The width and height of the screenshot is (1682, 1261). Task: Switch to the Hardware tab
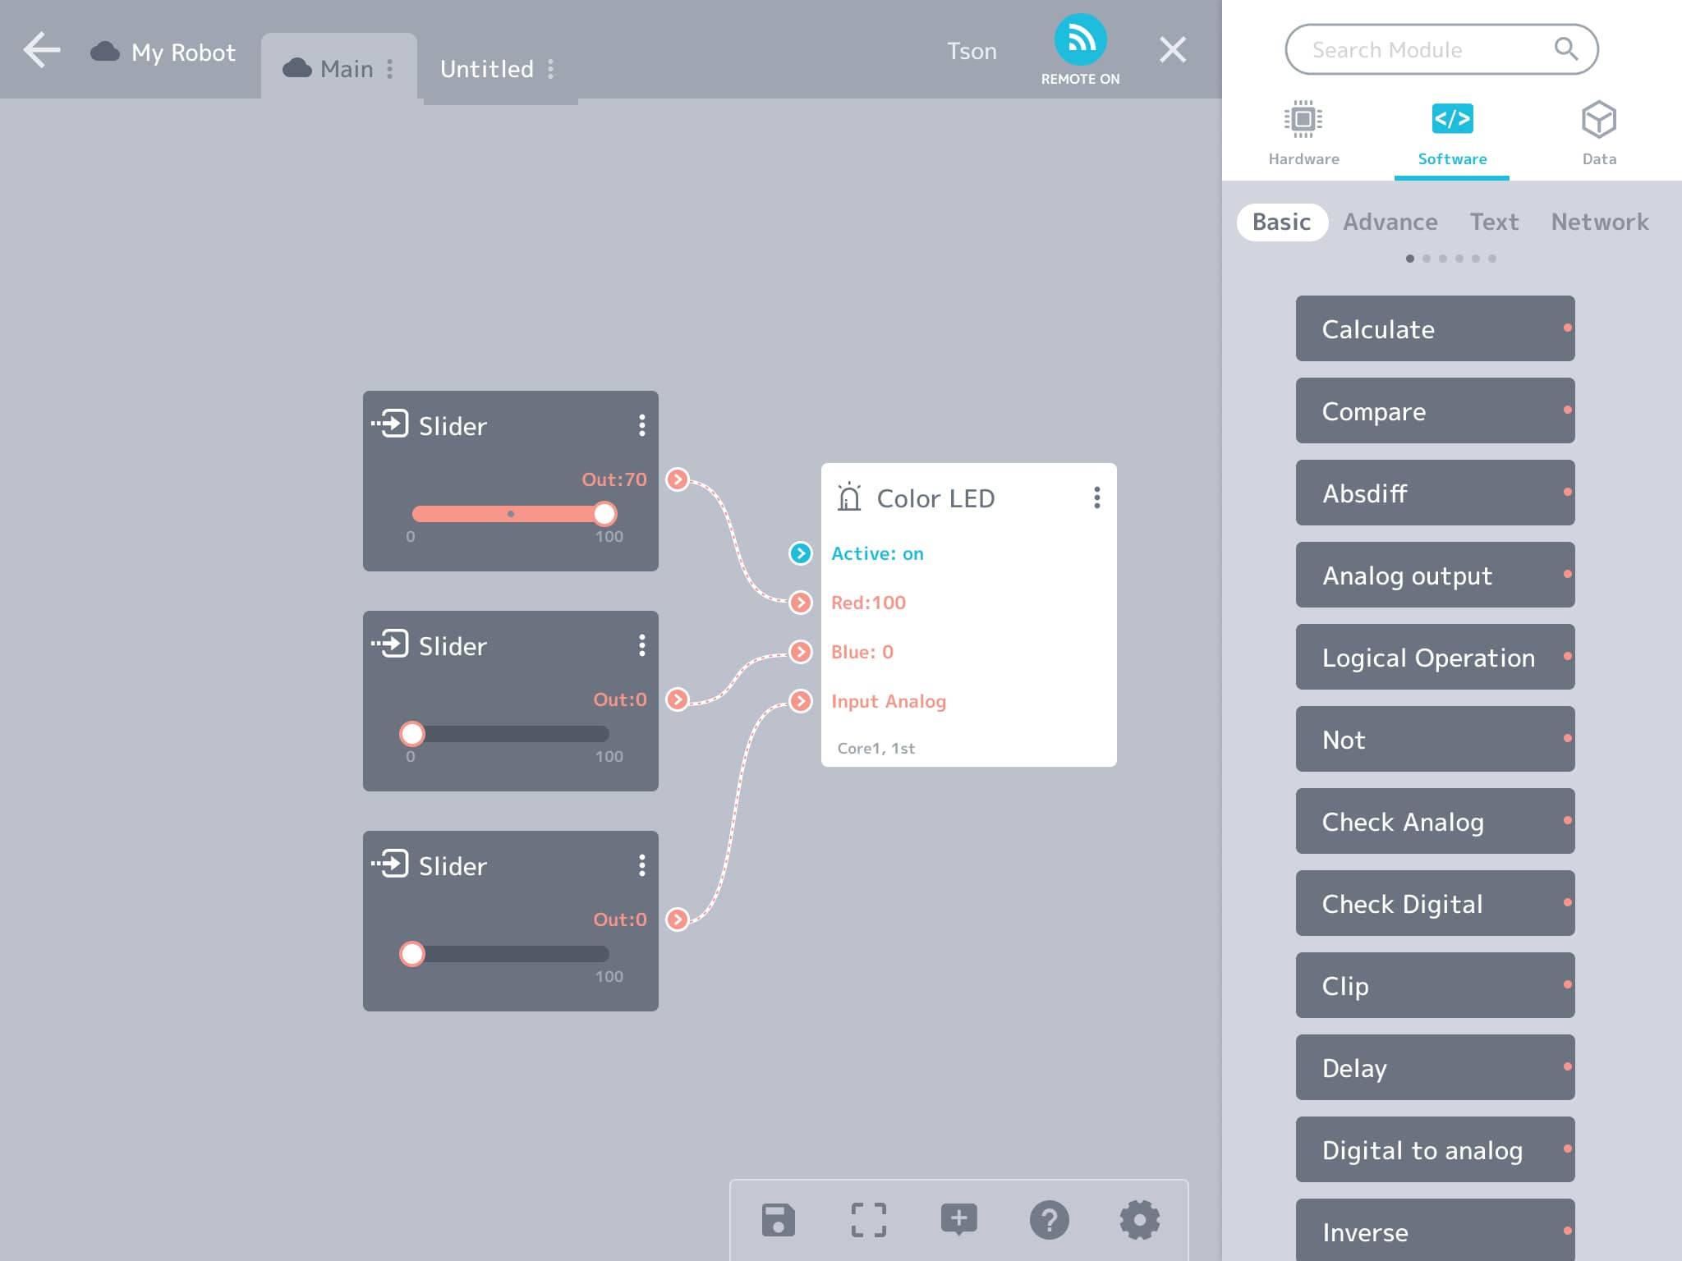(1303, 133)
